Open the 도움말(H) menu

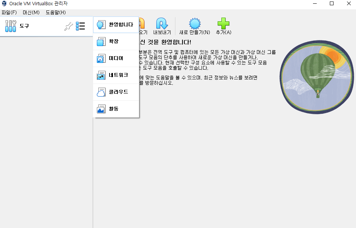[x=56, y=12]
